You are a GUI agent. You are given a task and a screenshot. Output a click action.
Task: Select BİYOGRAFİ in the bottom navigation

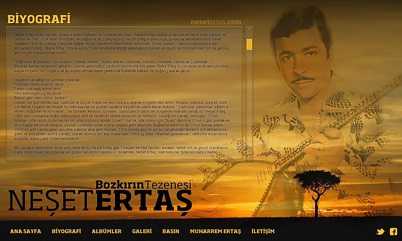[66, 231]
